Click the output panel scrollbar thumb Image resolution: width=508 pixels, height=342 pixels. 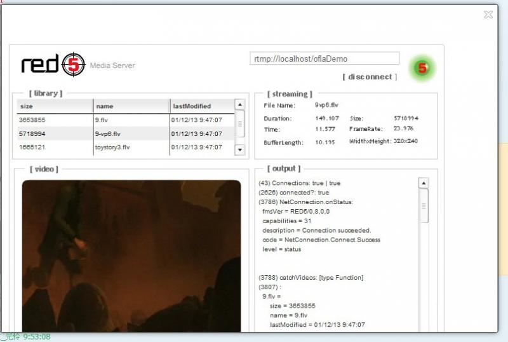[424, 206]
